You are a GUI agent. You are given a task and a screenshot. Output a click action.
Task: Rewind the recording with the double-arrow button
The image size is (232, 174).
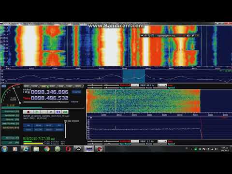(58, 112)
